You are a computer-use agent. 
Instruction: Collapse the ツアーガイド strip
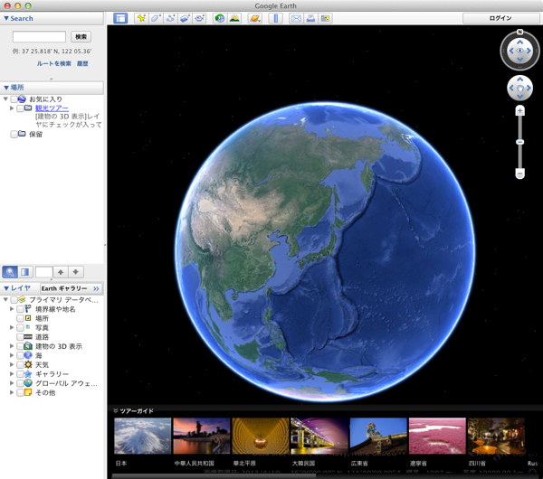116,411
